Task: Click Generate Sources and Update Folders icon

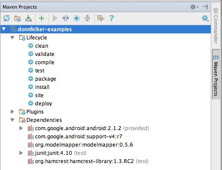Action: pyautogui.click(x=17, y=19)
